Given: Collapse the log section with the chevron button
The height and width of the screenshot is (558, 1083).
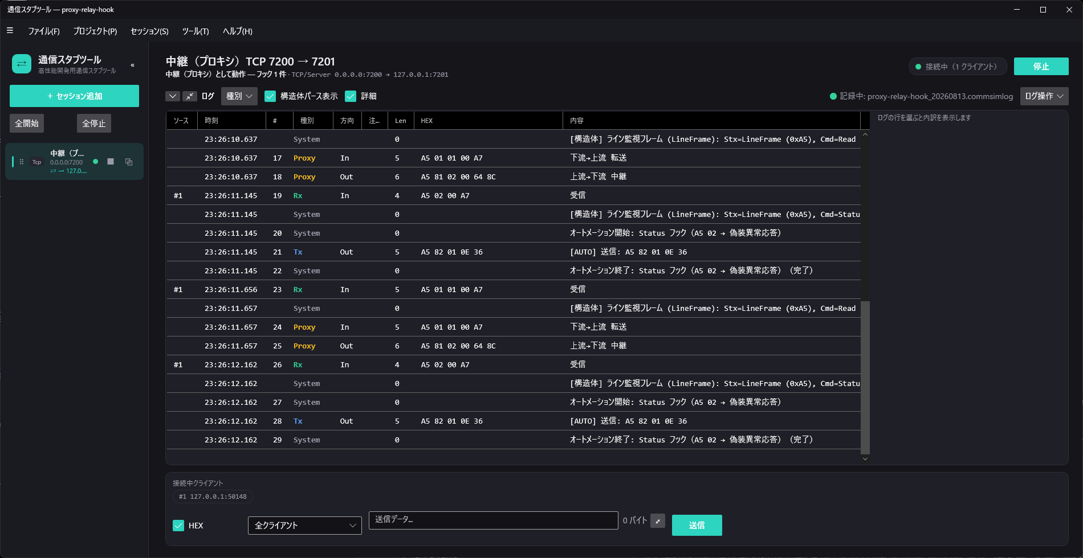Looking at the screenshot, I should click(173, 96).
